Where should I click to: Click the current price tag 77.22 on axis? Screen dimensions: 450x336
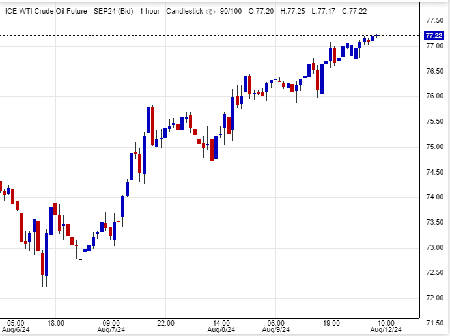point(435,35)
